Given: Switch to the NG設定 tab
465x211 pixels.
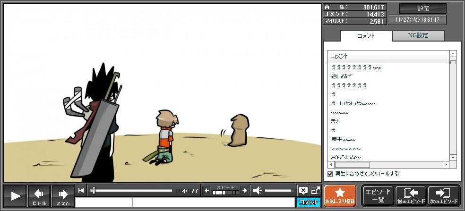Looking at the screenshot, I should tap(418, 35).
